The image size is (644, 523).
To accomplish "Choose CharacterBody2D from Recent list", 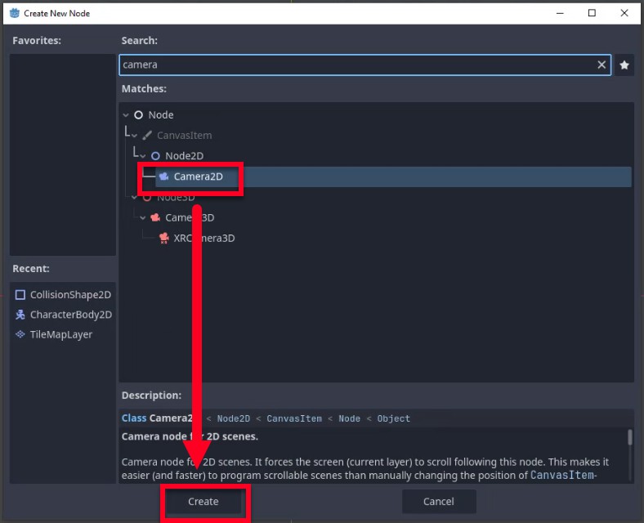I will [x=63, y=315].
